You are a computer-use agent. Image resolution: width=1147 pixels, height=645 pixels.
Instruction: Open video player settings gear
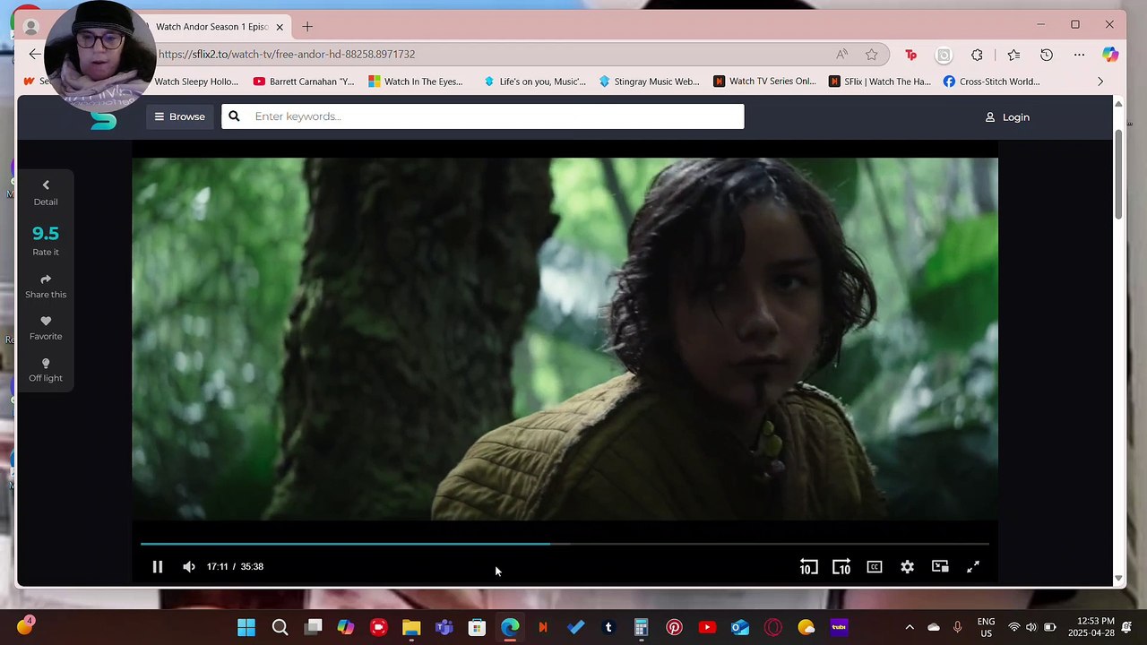pos(907,566)
